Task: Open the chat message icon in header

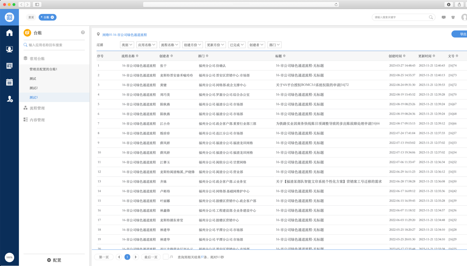Action: click(x=444, y=17)
